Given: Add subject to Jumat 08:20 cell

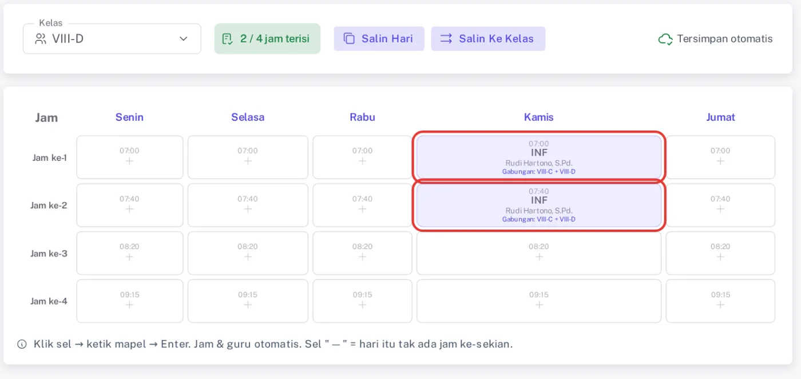Looking at the screenshot, I should point(720,253).
